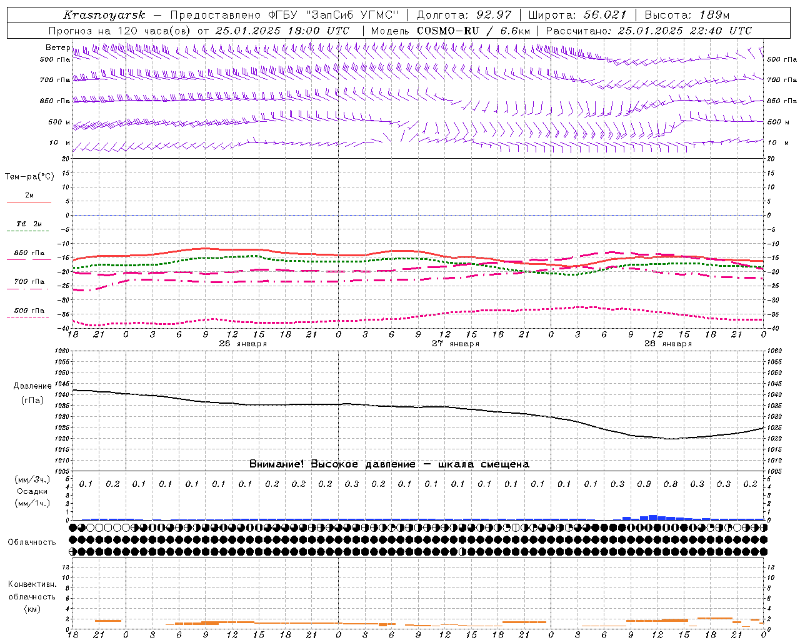
Task: Click the 'Конвективн.' convective cloud label
Action: [x=32, y=584]
